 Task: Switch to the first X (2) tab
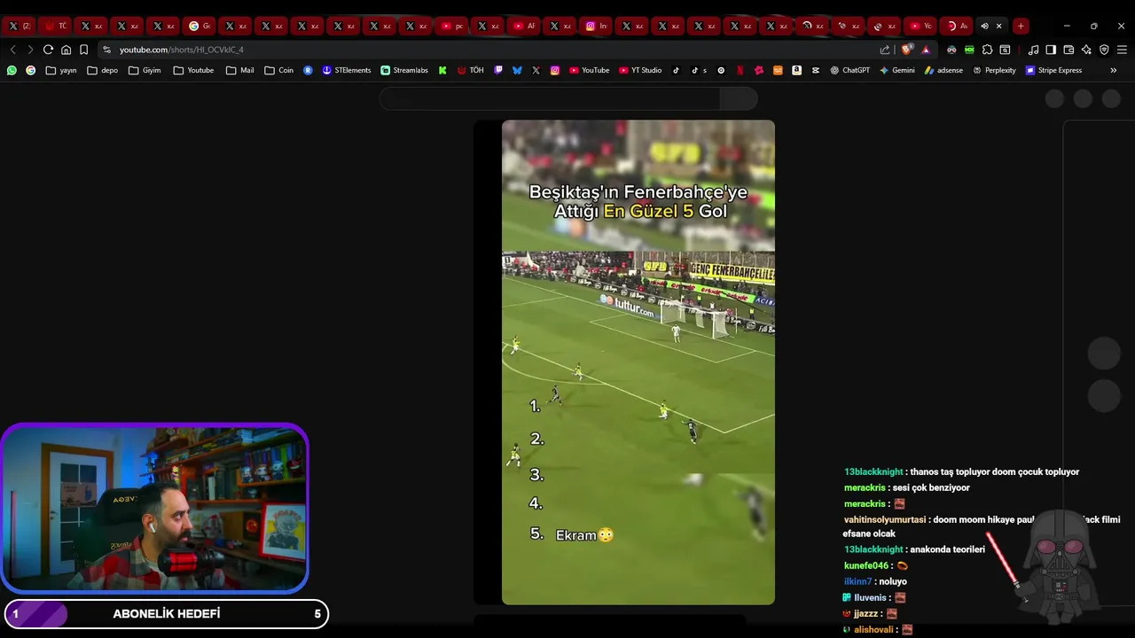point(19,26)
